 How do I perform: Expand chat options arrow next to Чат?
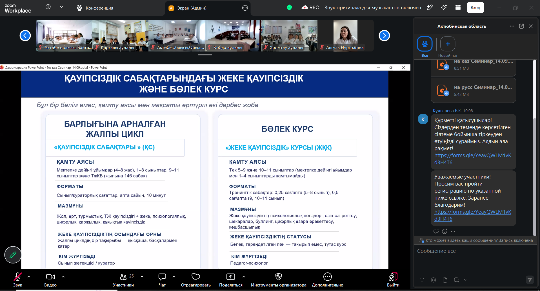point(174,277)
